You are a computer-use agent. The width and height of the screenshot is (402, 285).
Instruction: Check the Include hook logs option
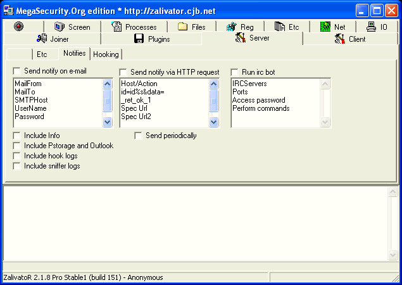17,156
